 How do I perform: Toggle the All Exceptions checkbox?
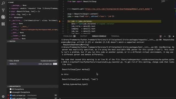point(10,89)
